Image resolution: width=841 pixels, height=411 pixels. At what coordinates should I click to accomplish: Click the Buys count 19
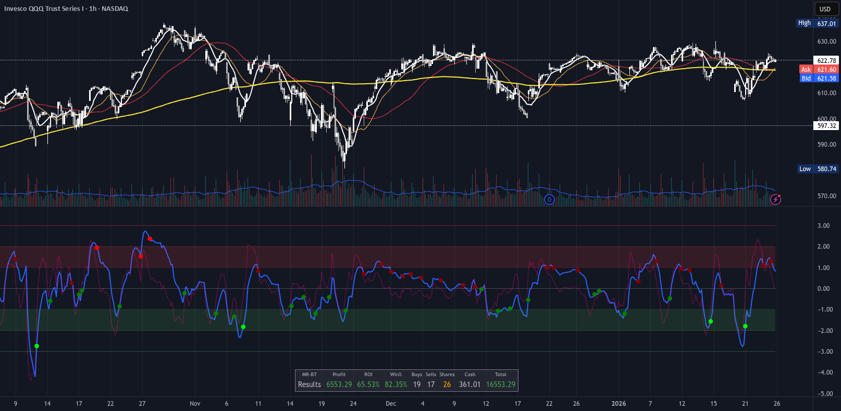click(417, 384)
